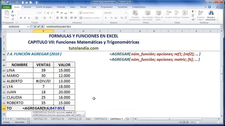The width and height of the screenshot is (225, 126).
Task: Click the Excel Help question icon
Action: point(210,7)
